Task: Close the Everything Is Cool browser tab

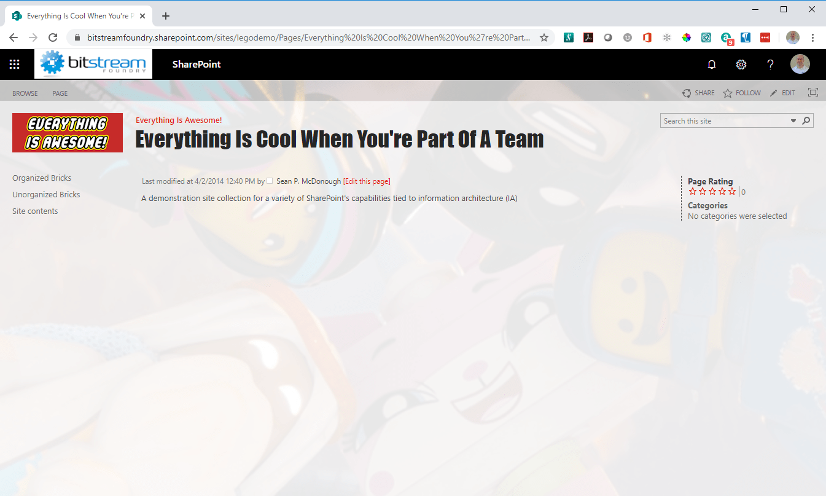Action: pos(144,16)
